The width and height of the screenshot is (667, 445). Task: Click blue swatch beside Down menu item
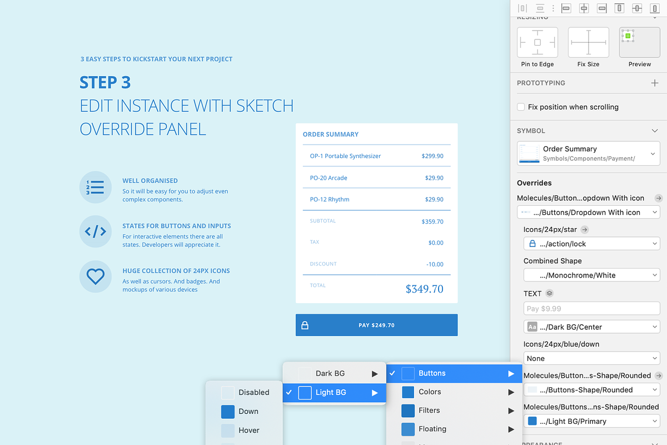(x=228, y=411)
